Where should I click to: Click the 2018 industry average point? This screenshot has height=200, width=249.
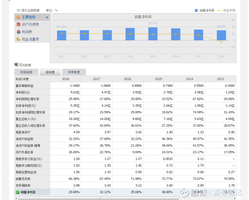coord(222,42)
